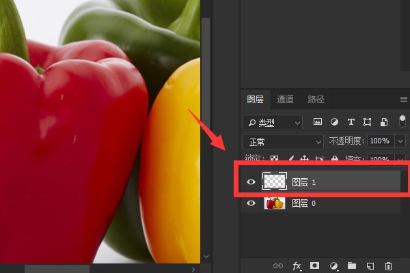410x273 pixels.
Task: Open the 类型 filter dropdown
Action: [x=273, y=122]
